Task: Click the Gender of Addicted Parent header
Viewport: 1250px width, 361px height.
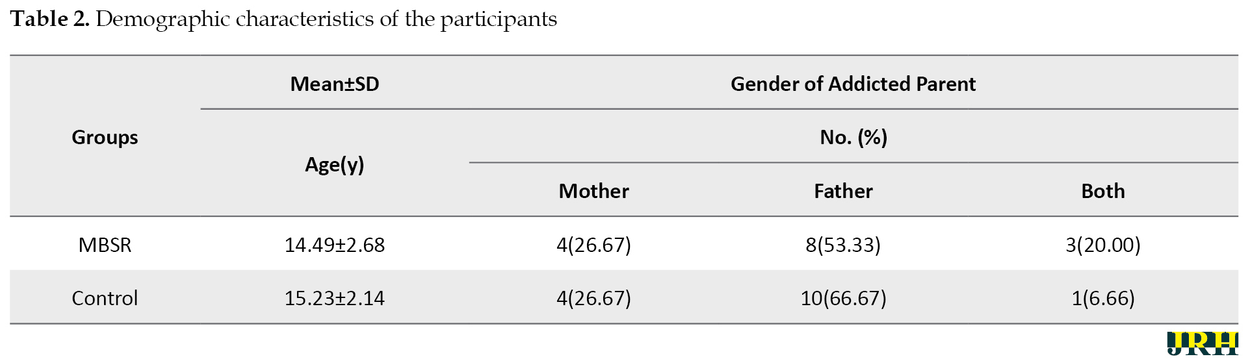Action: (x=853, y=84)
